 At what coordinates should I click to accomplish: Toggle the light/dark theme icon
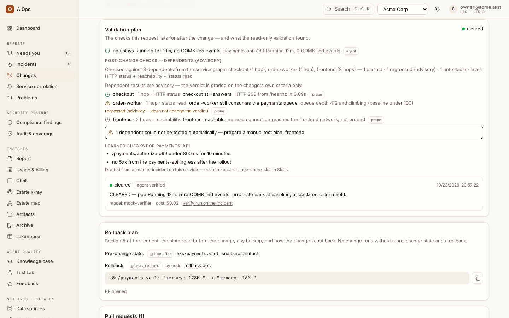tap(437, 9)
